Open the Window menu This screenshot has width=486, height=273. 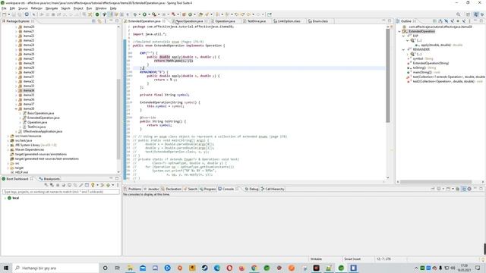click(x=101, y=8)
